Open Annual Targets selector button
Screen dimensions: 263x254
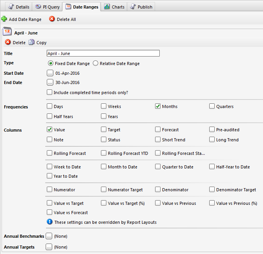pyautogui.click(x=49, y=247)
